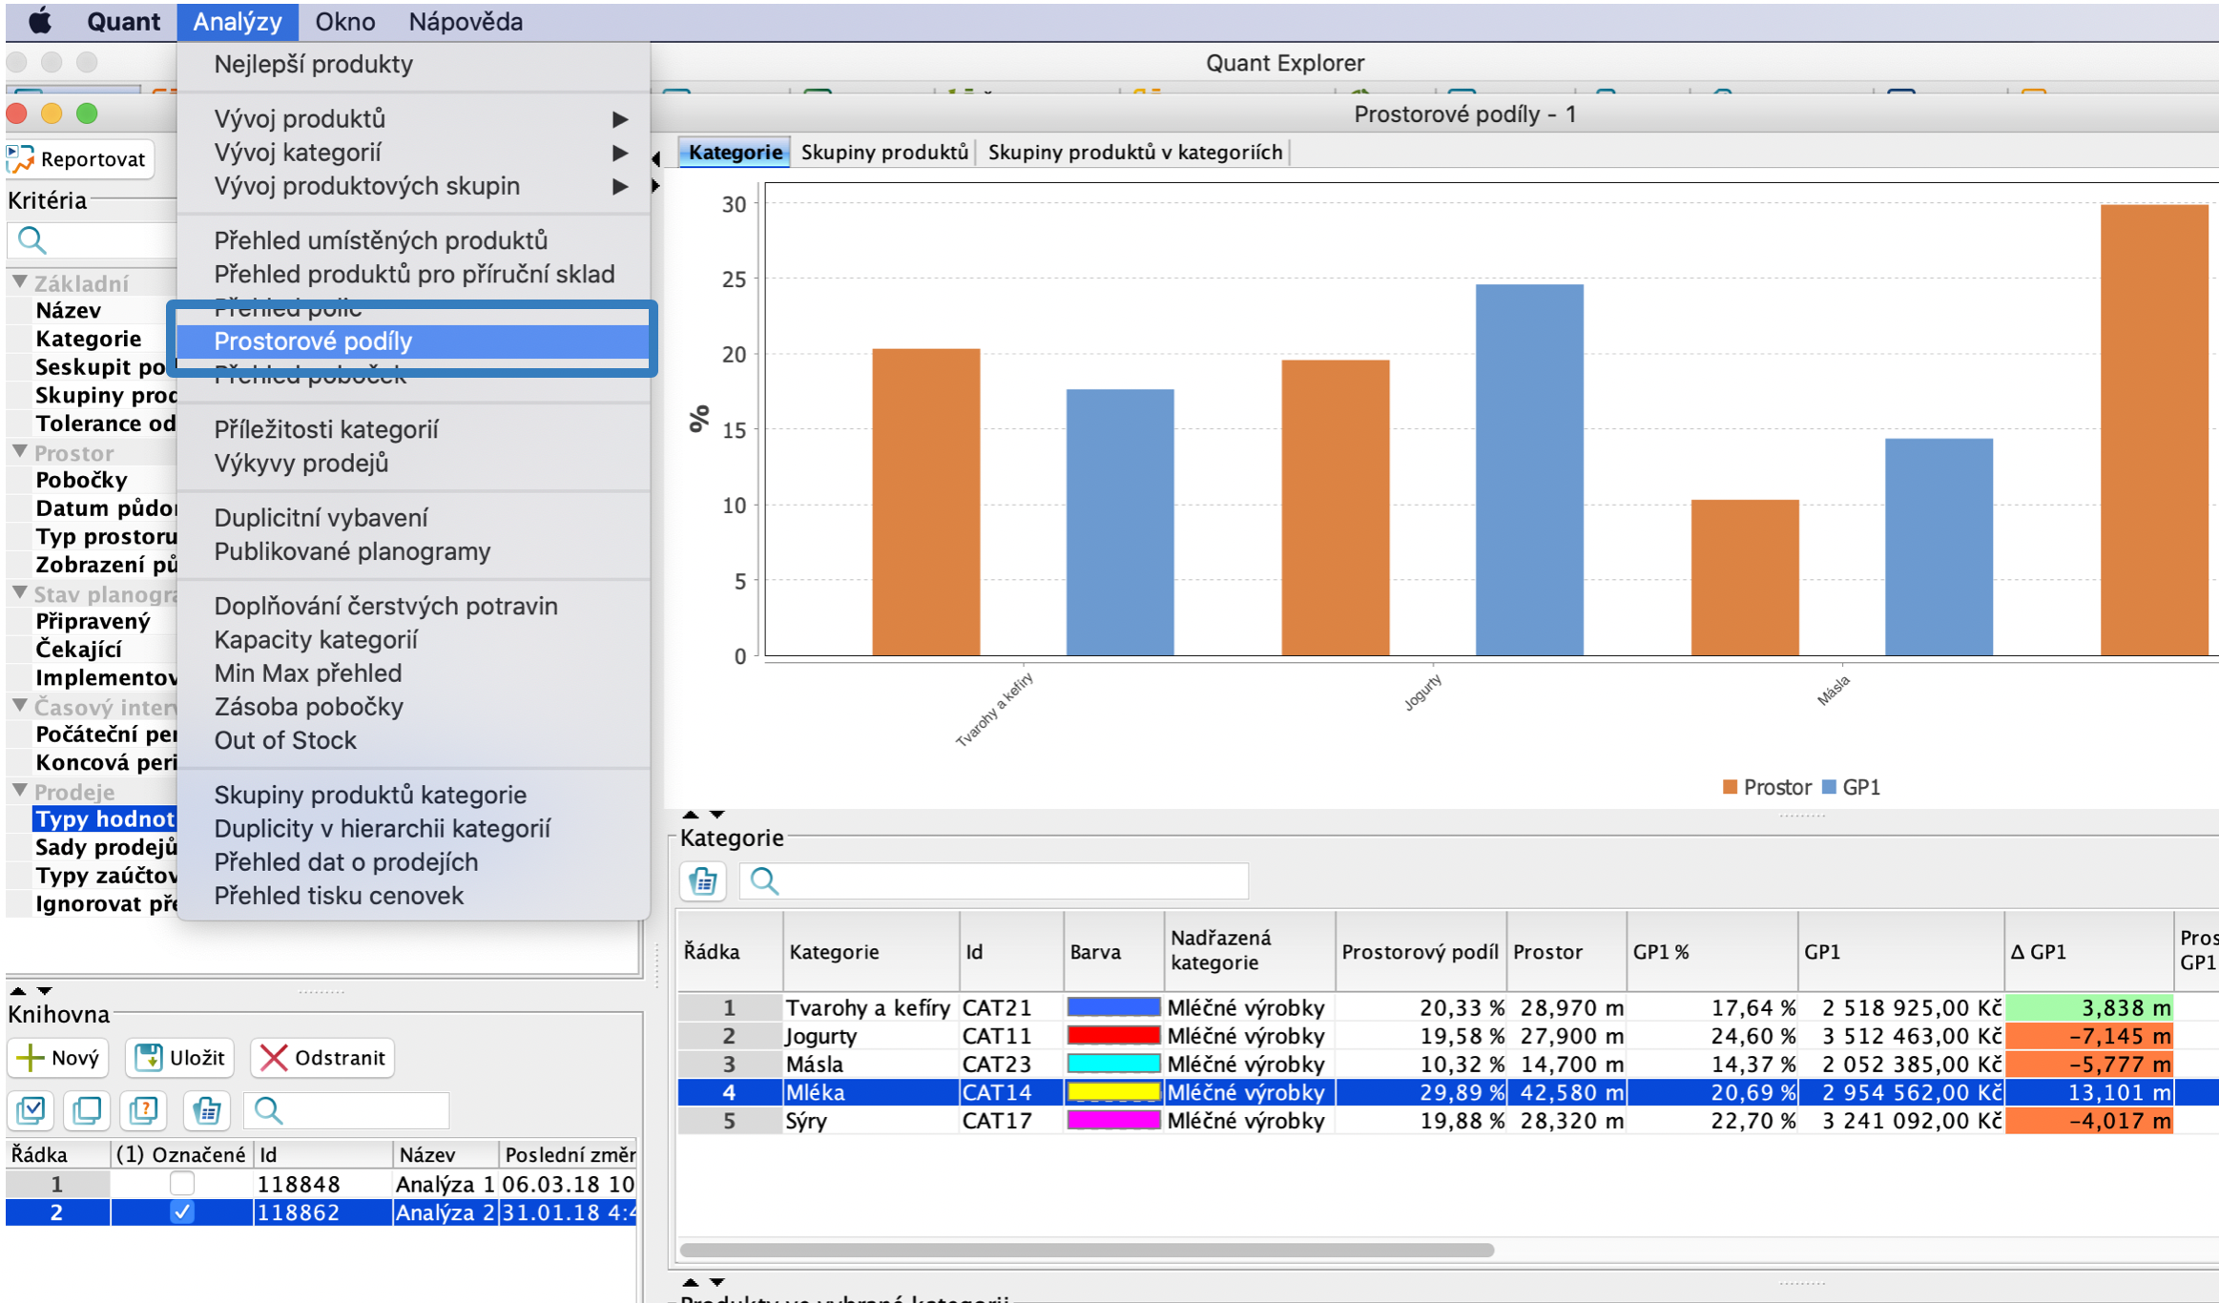Click the Kategorie panel search field
This screenshot has height=1303, width=2219.
point(993,880)
